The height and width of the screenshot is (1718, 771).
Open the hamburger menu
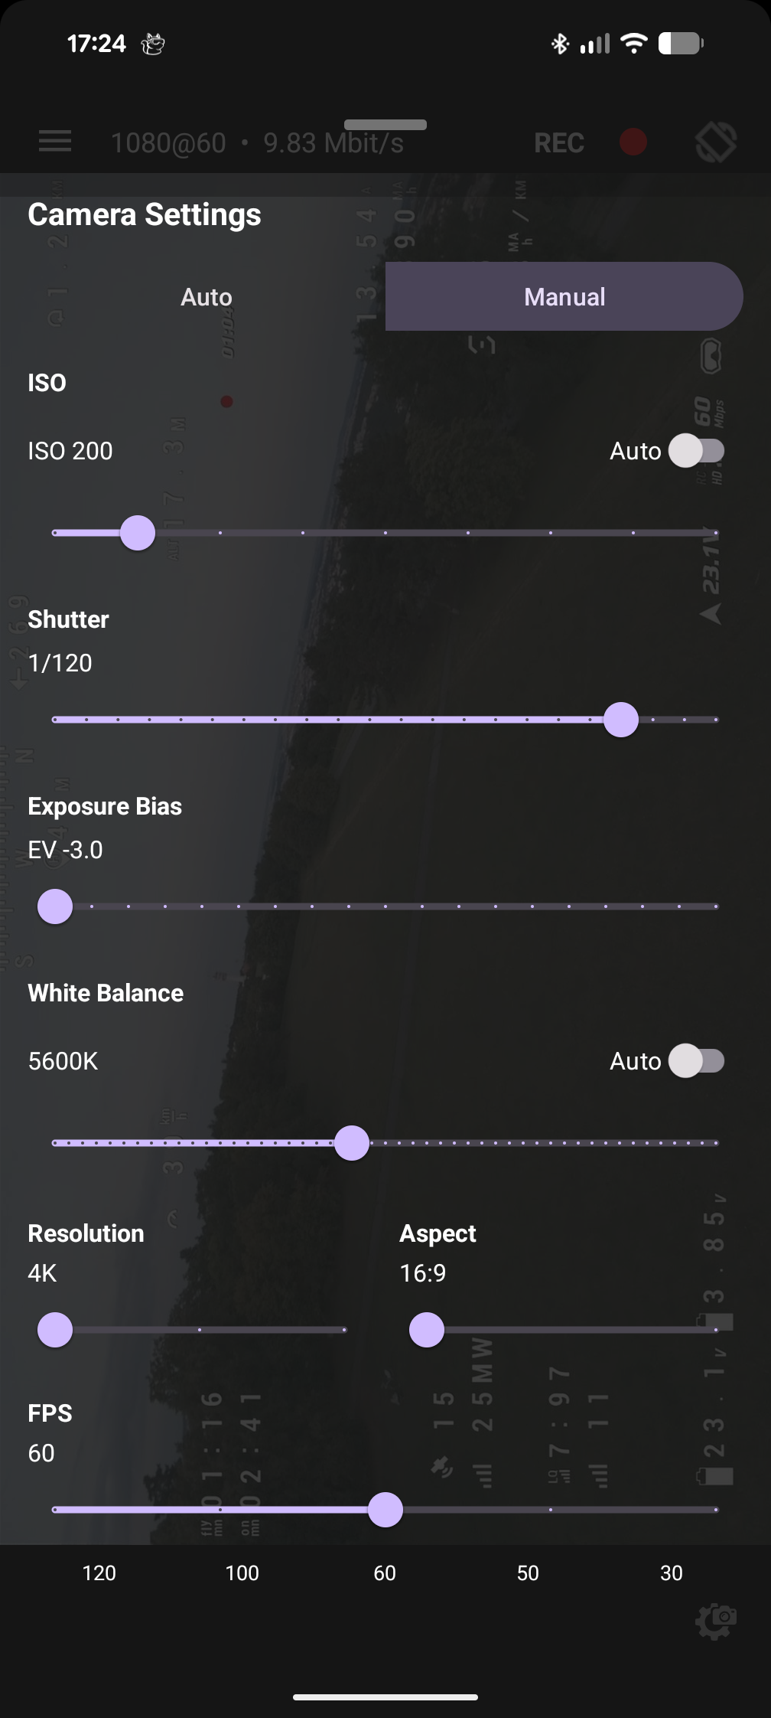pyautogui.click(x=54, y=142)
